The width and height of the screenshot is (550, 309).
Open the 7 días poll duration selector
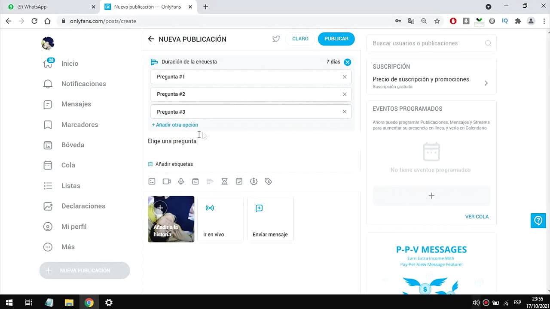click(x=333, y=62)
